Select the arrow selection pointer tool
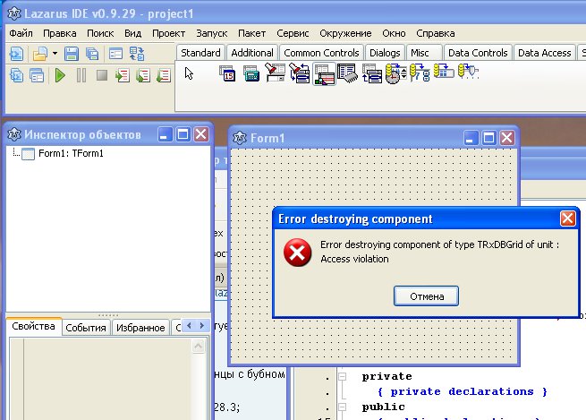 pos(189,73)
